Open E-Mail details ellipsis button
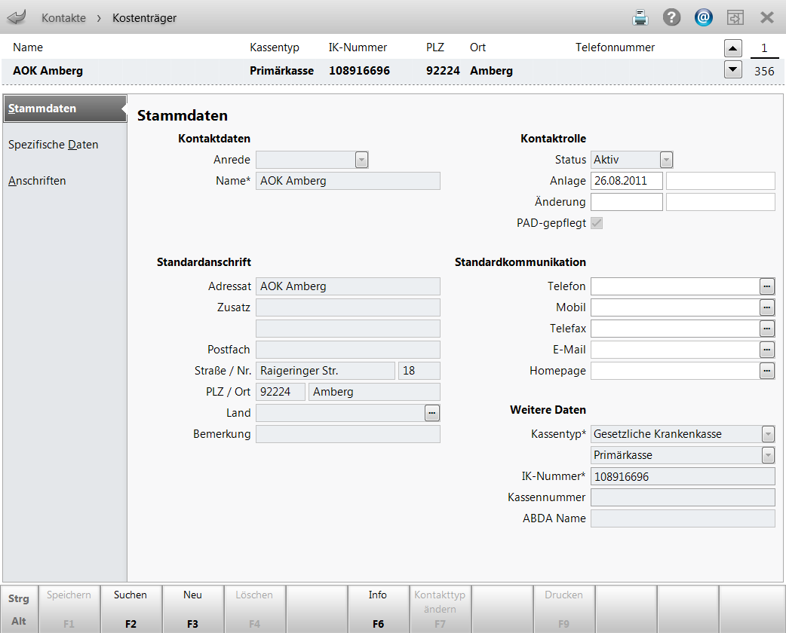This screenshot has width=786, height=633. (767, 350)
